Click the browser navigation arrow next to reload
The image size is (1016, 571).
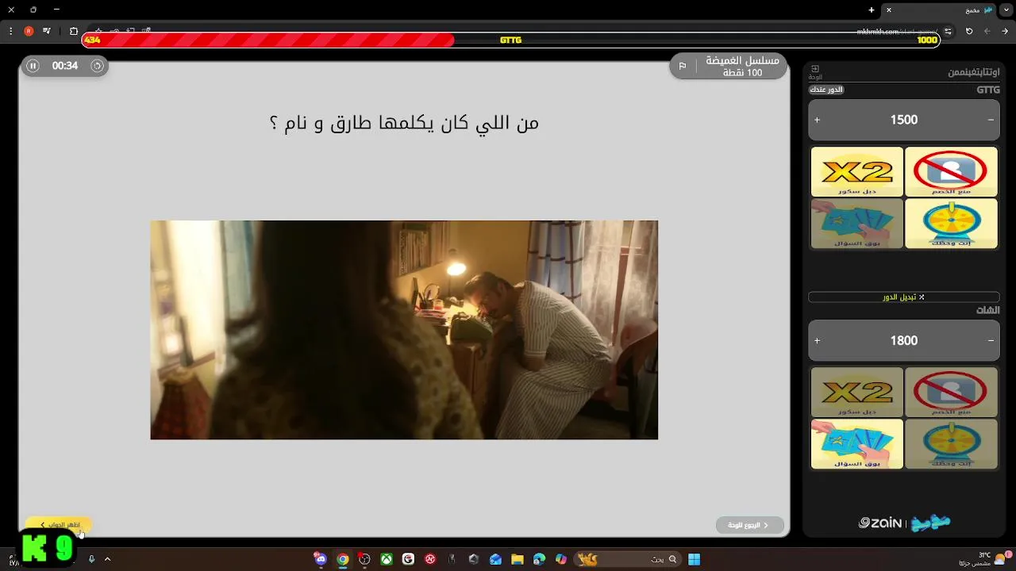point(987,31)
